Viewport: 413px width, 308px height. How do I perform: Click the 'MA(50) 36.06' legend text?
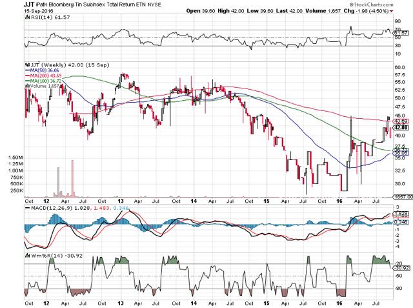pyautogui.click(x=45, y=70)
